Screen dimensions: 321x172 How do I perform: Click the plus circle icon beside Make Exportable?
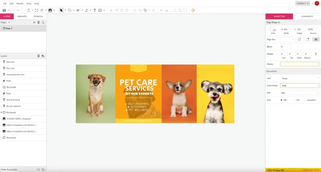click(43, 169)
